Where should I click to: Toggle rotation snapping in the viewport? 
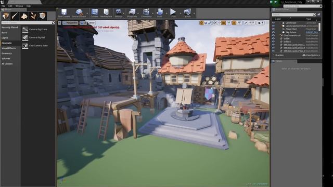[x=234, y=23]
